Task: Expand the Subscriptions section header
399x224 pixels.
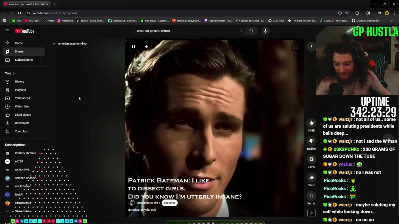Action: point(17,145)
